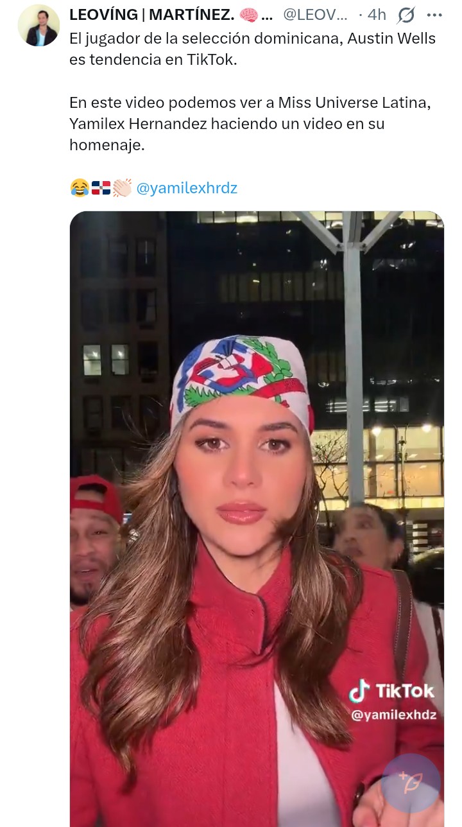Tap the clapping hands emoji
The height and width of the screenshot is (827, 462).
(x=122, y=188)
